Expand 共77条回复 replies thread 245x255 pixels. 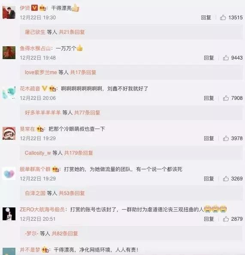(87, 113)
